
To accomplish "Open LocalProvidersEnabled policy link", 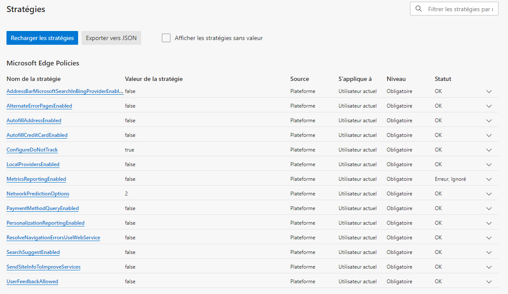I will tap(33, 164).
